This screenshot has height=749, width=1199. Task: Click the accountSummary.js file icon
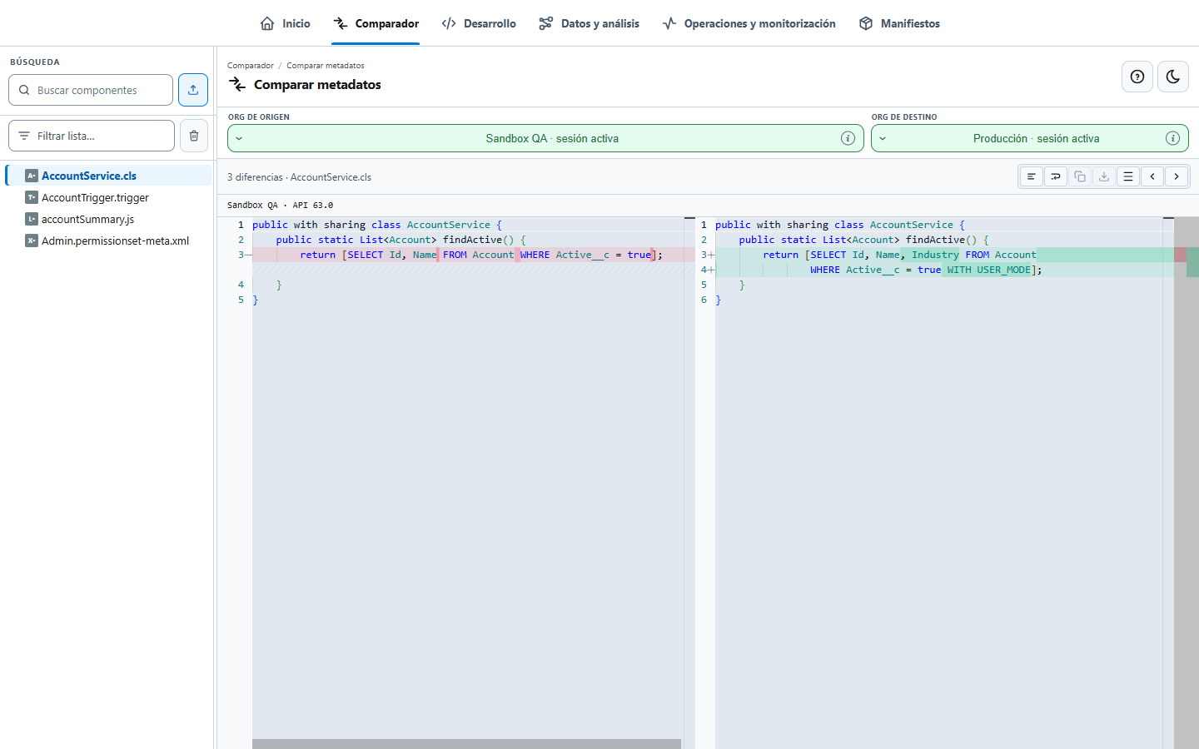pos(32,219)
